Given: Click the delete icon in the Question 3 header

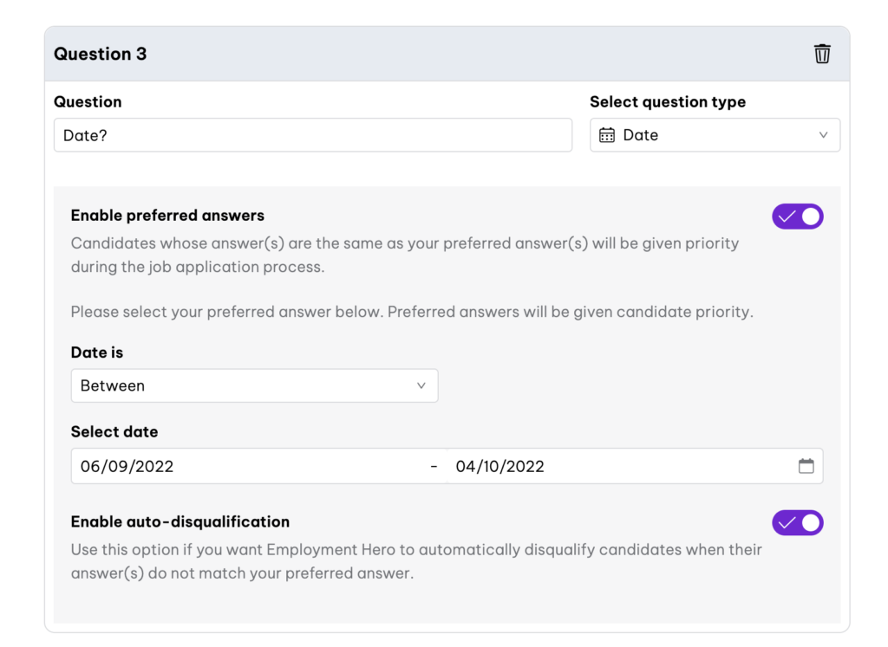Looking at the screenshot, I should pyautogui.click(x=822, y=53).
